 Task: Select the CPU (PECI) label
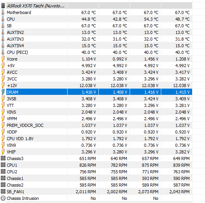coord(17,52)
